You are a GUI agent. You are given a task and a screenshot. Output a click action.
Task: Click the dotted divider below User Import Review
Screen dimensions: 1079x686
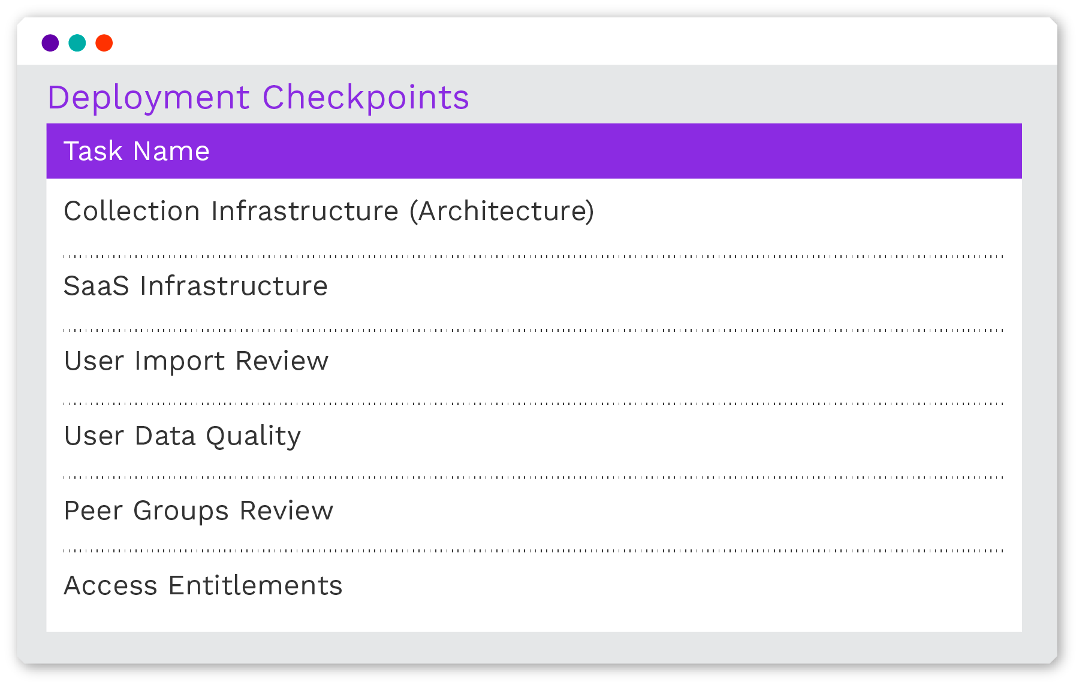click(x=534, y=404)
